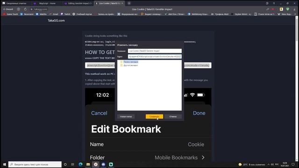The image size is (299, 168).
Task: Open File Explorer from taskbar
Action: 88,164
